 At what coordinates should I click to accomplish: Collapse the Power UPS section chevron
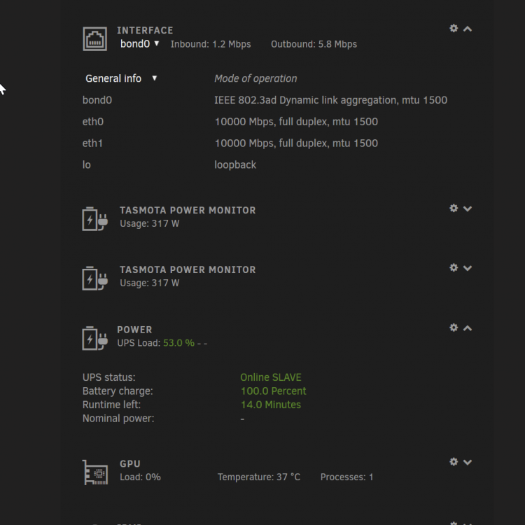[x=468, y=328]
